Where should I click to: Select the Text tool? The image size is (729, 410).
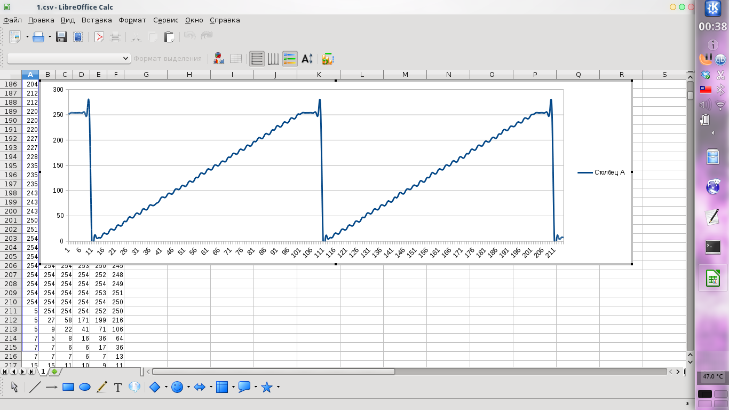tap(118, 387)
